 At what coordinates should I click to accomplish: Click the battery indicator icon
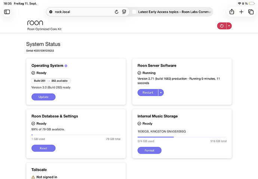tap(252, 3)
